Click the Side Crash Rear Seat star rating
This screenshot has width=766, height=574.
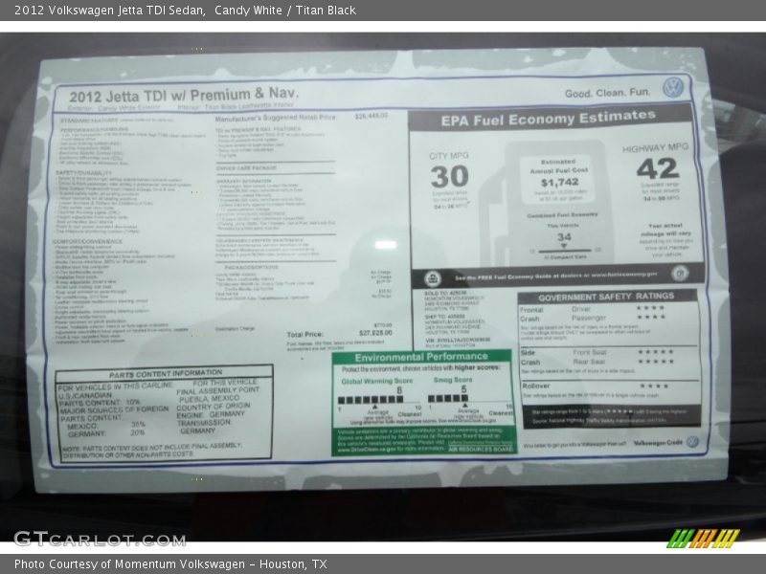click(x=656, y=362)
